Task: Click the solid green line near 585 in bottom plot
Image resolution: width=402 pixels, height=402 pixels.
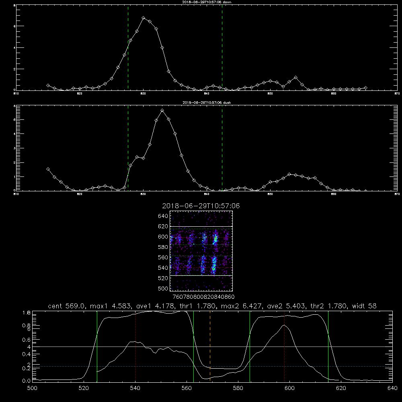Action: click(250, 346)
